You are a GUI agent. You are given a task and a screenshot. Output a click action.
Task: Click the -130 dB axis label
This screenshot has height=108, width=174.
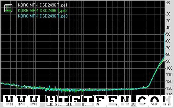tap(169, 88)
